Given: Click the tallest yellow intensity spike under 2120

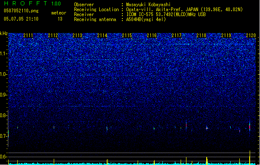Looking at the screenshot, I should click(x=250, y=158).
